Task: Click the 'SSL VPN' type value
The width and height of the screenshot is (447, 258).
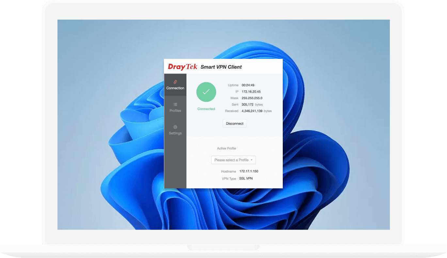Action: click(x=246, y=179)
